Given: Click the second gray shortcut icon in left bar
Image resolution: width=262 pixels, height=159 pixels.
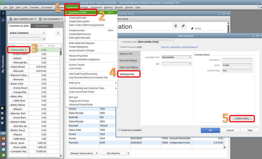Looking at the screenshot, I should click(x=2, y=113).
